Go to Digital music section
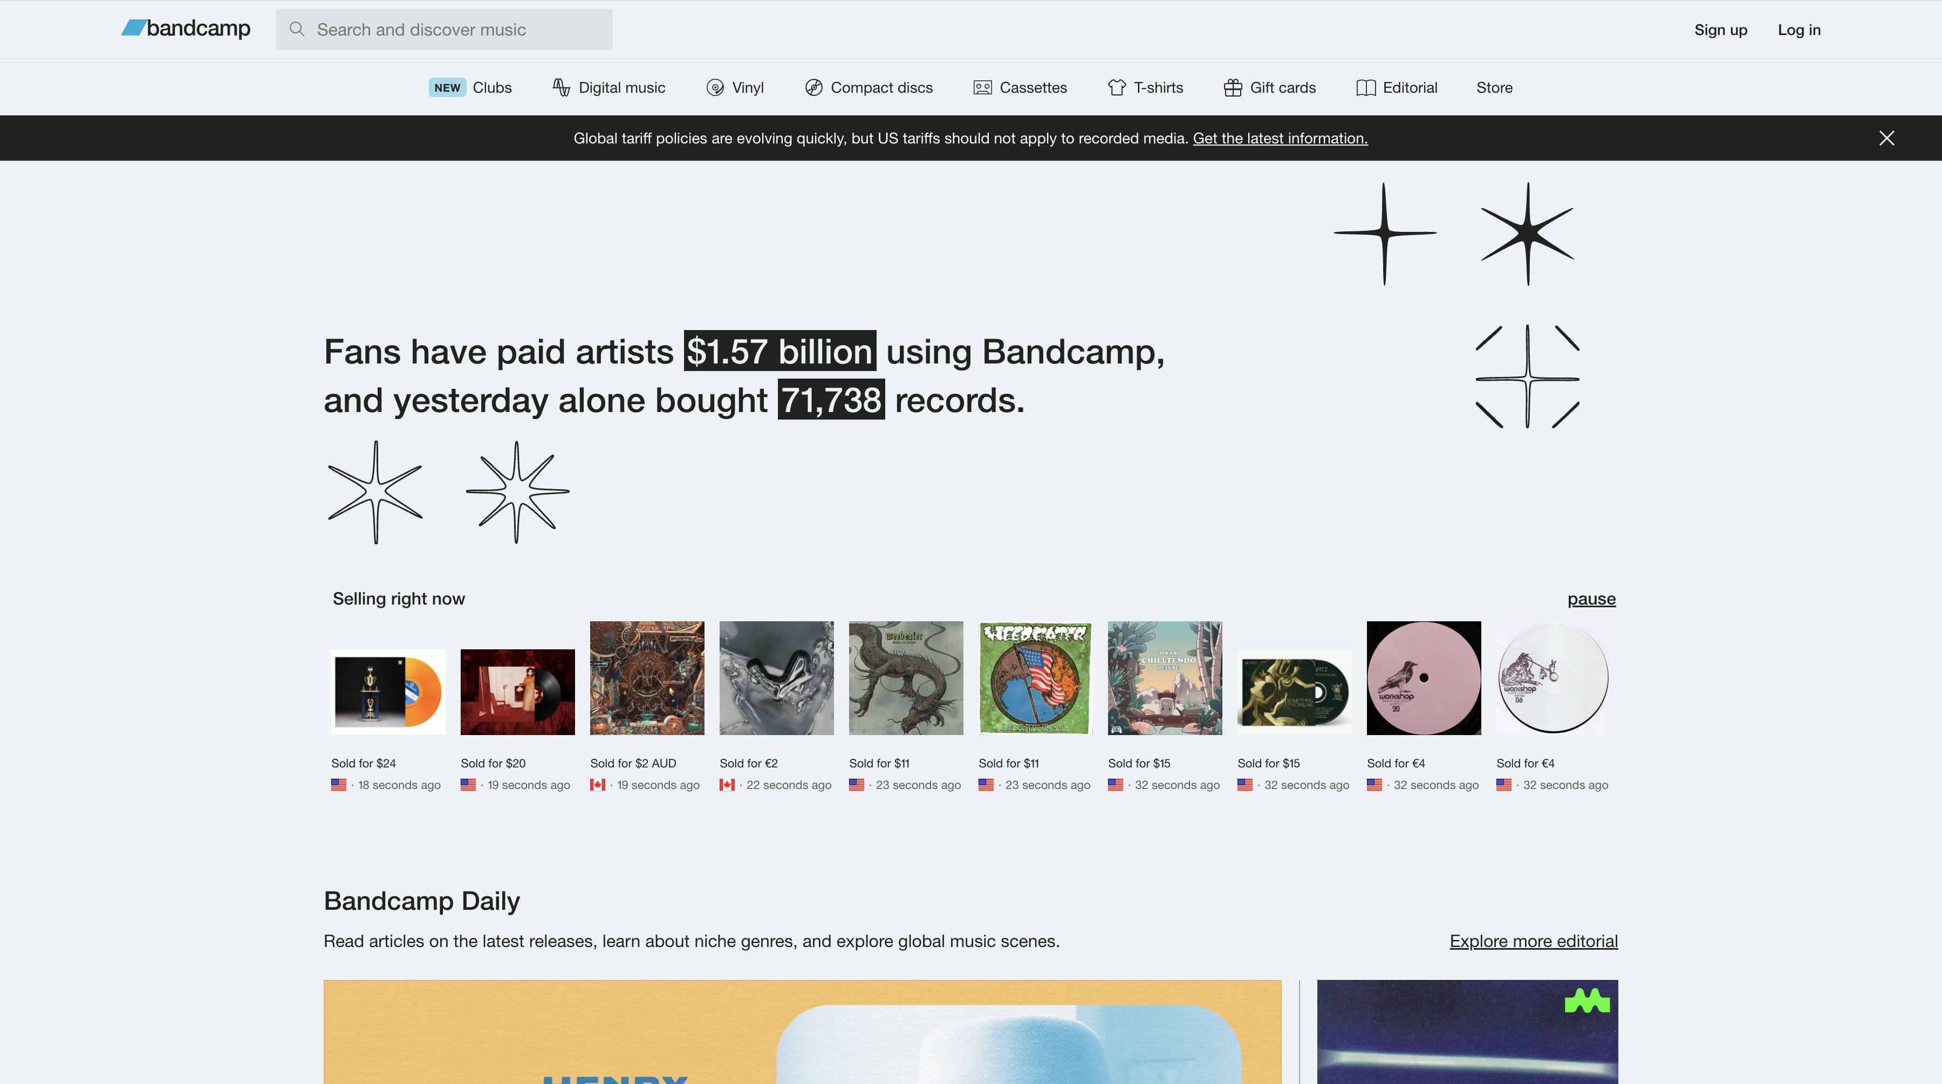The image size is (1942, 1084). [x=621, y=87]
